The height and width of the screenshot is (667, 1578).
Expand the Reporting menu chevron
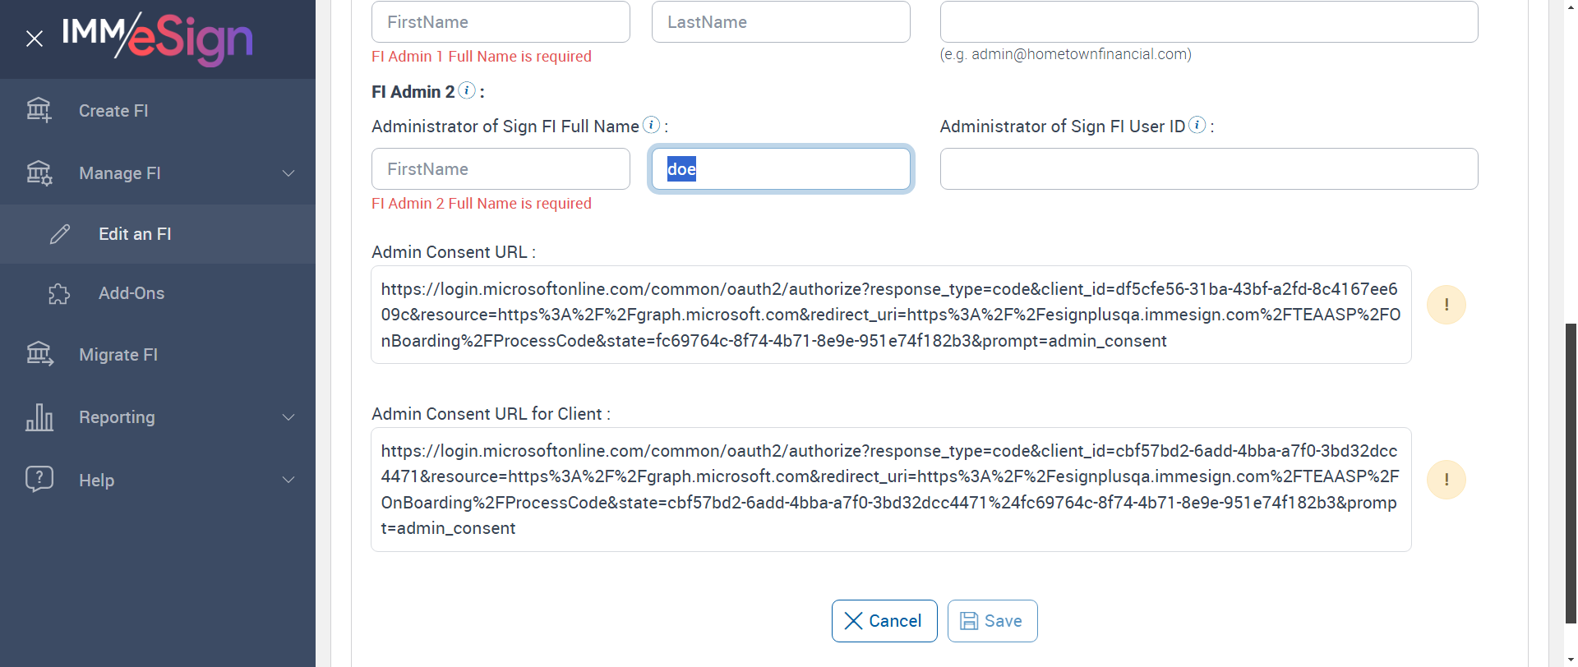[288, 417]
